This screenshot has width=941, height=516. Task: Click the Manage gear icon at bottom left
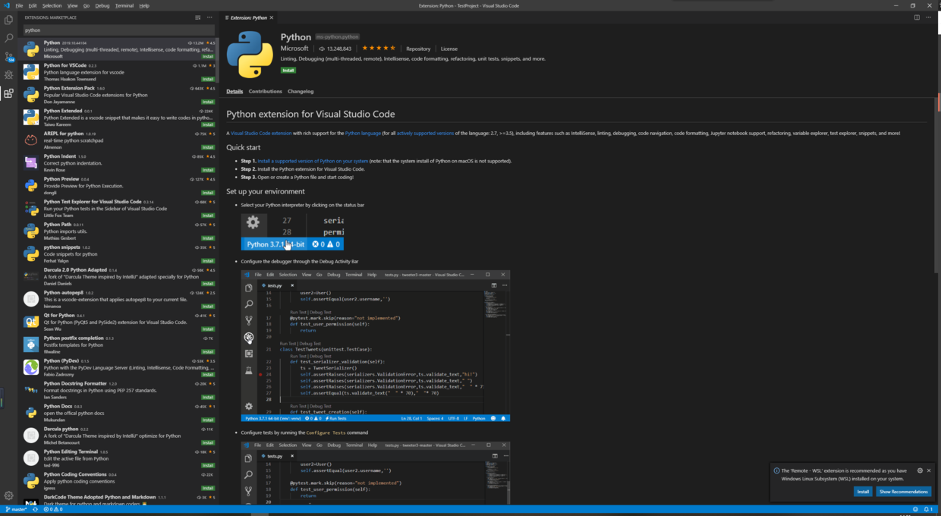pos(8,496)
